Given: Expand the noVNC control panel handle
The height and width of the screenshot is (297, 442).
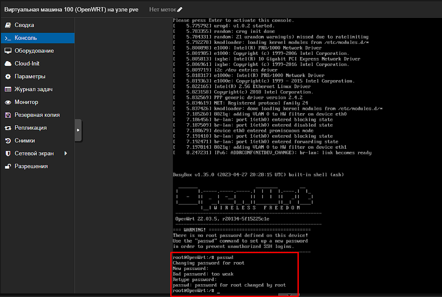Looking at the screenshot, I should pyautogui.click(x=78, y=130).
